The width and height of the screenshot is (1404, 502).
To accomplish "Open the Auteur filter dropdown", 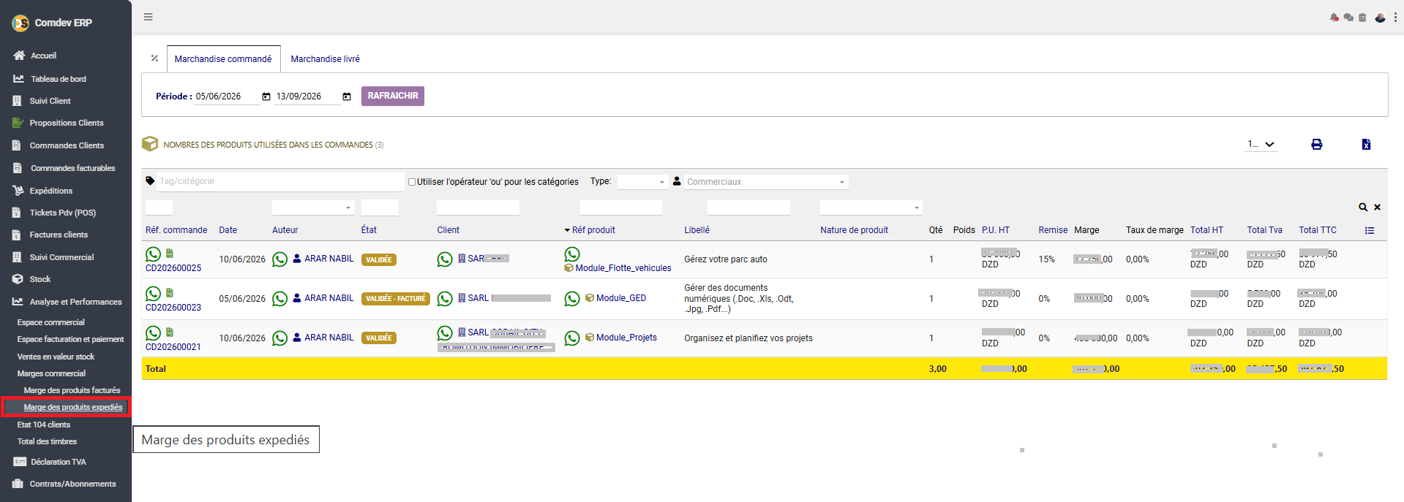I will [x=313, y=208].
